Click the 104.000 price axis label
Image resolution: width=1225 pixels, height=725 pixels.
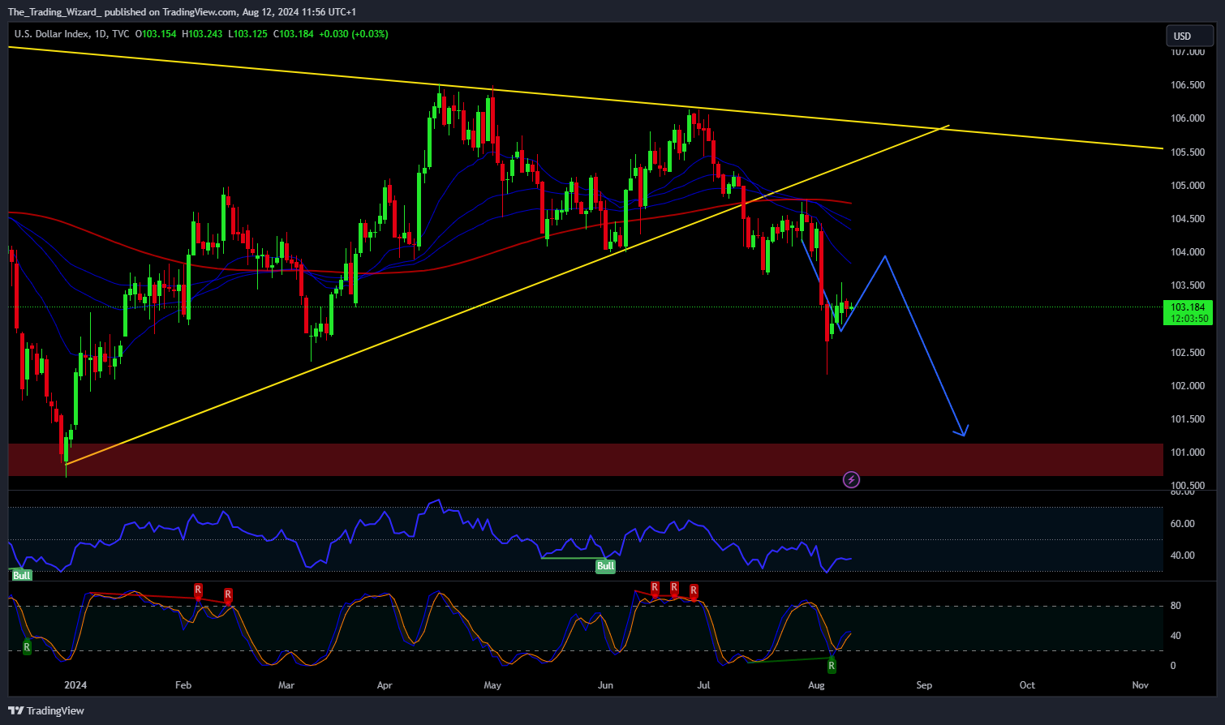pos(1188,252)
